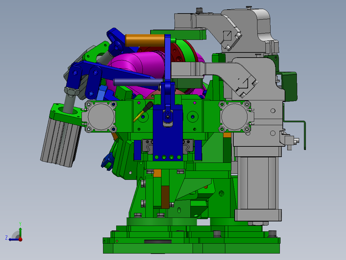346x260 pixels.
Task: Select the large gray cylinder at lower right
Action: click(258, 182)
